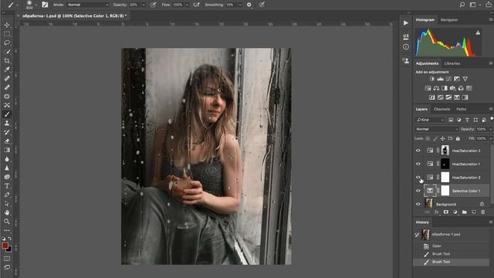This screenshot has height=278, width=494.
Task: Toggle the brush settings panel icon
Action: pos(45,5)
